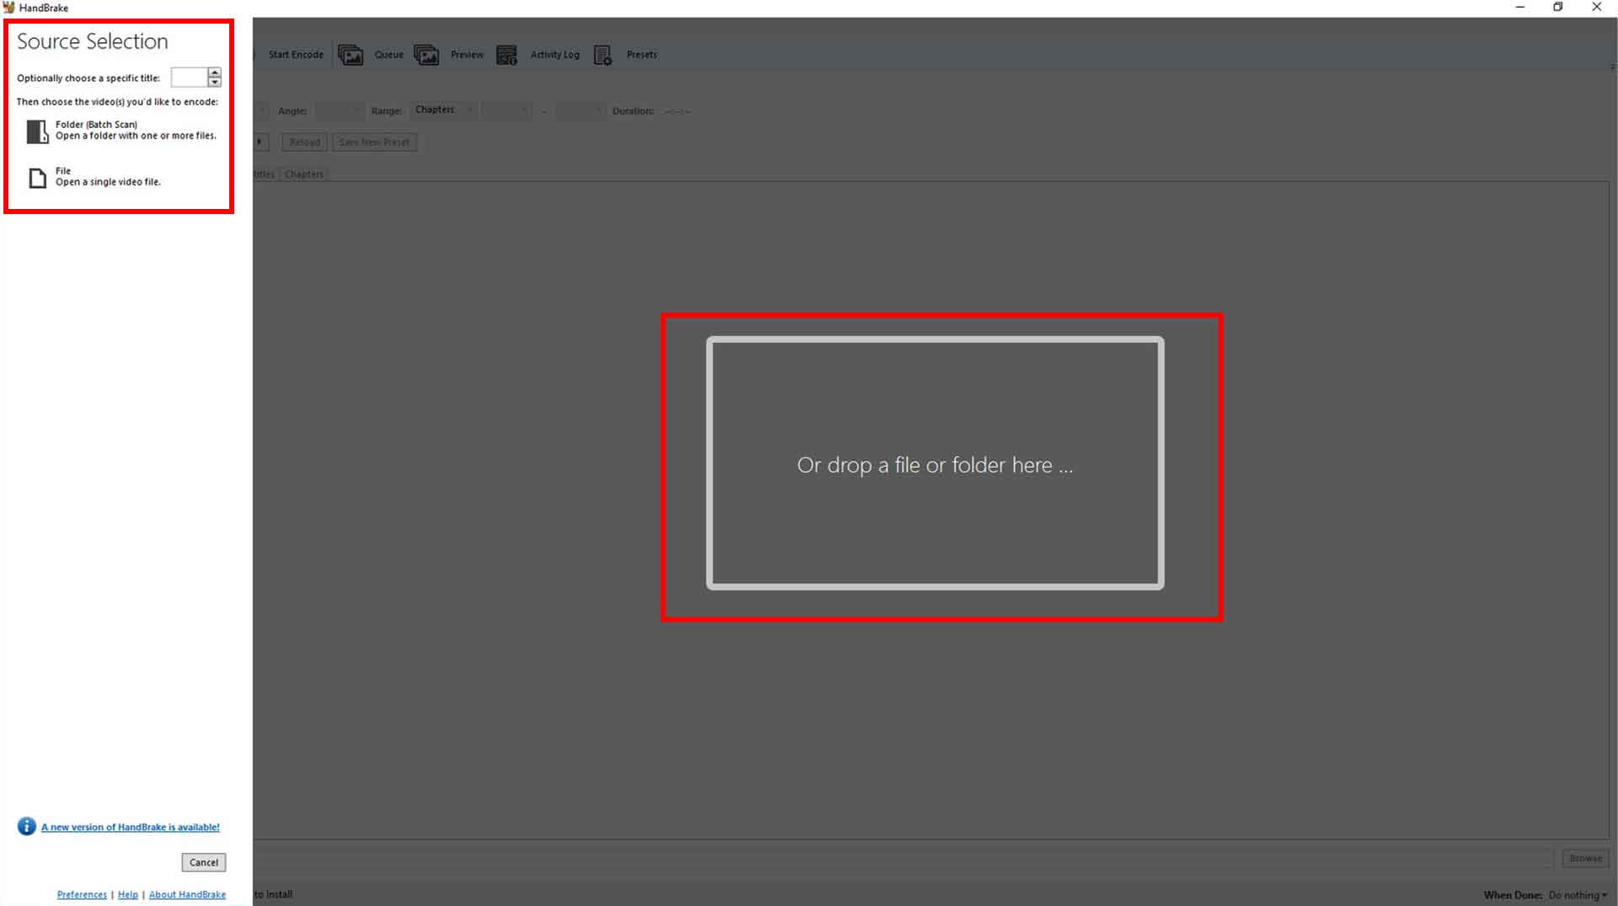Click the HandBrake logo in the title bar

8,7
